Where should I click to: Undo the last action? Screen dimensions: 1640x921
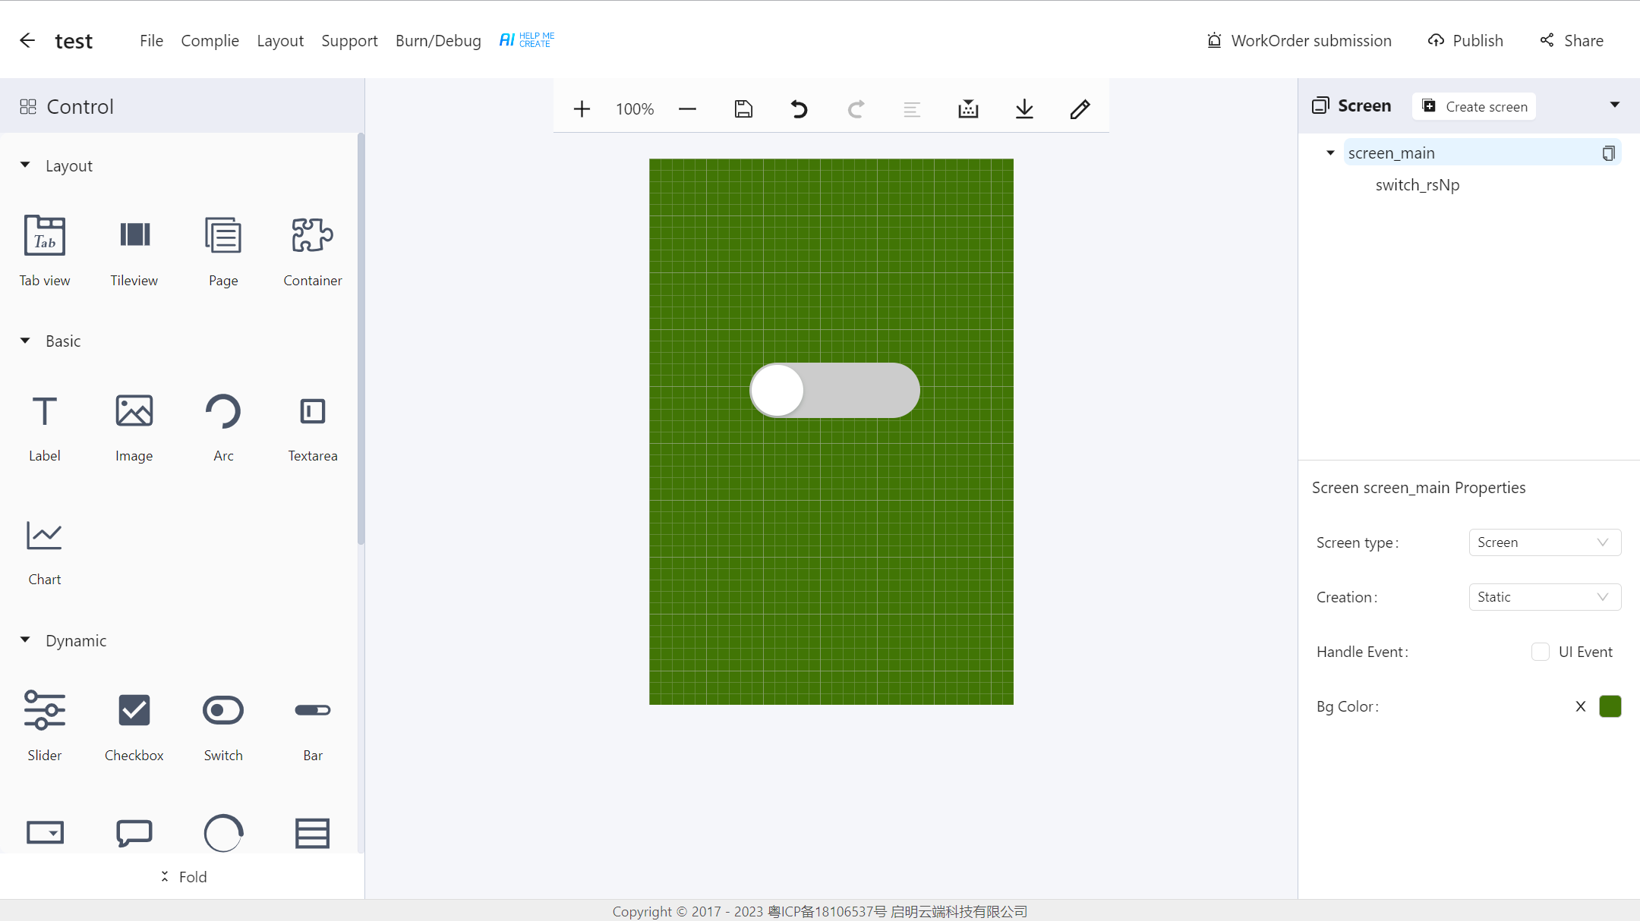799,109
